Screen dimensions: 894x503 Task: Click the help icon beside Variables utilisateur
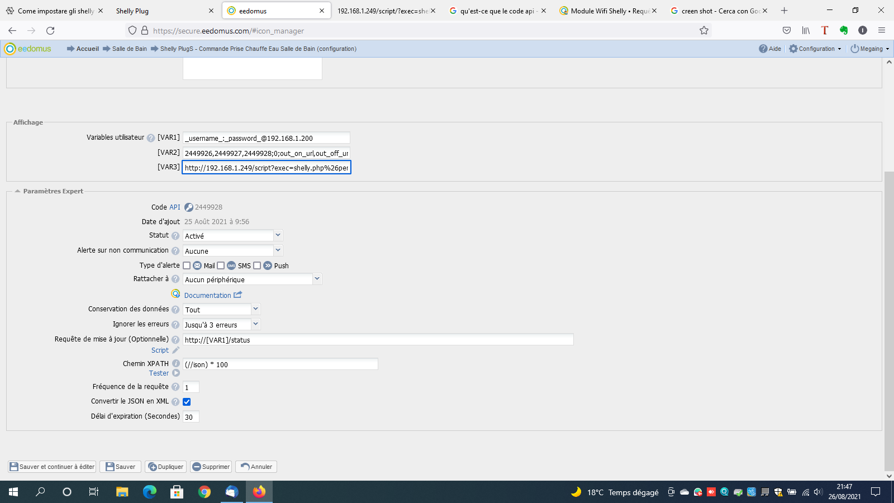pos(150,138)
